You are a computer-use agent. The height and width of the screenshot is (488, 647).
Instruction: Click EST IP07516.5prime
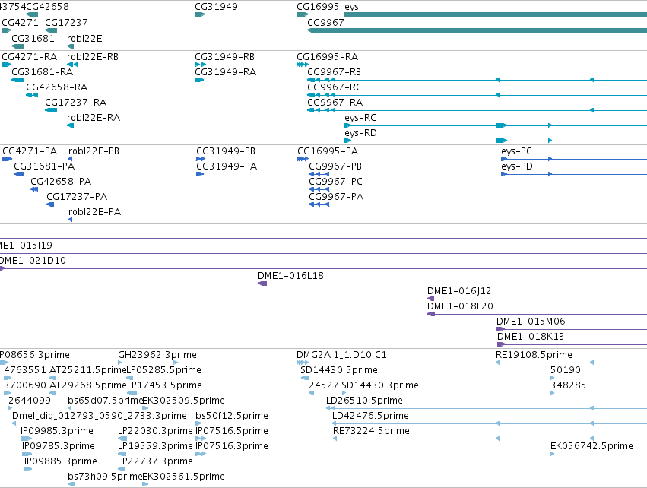[232, 432]
